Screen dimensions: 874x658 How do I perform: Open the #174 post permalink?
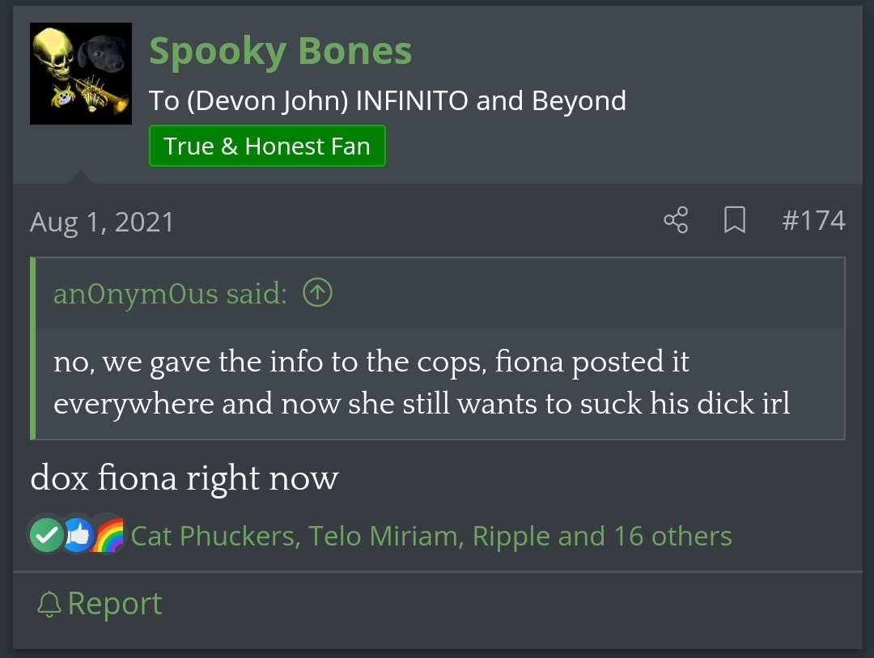(813, 220)
